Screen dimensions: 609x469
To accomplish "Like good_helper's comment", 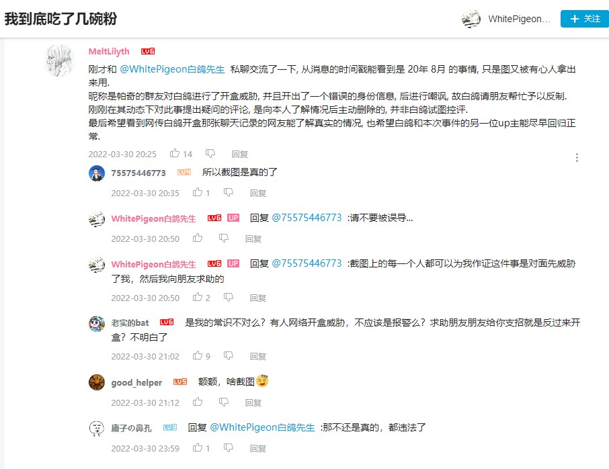I will tap(198, 402).
